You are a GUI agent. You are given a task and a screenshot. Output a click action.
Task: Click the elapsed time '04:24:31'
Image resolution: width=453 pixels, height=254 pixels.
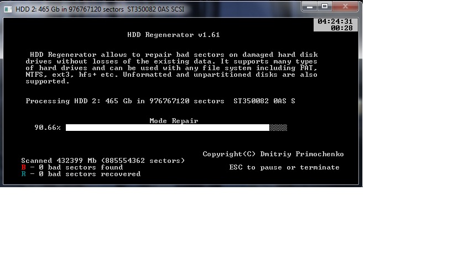click(335, 22)
